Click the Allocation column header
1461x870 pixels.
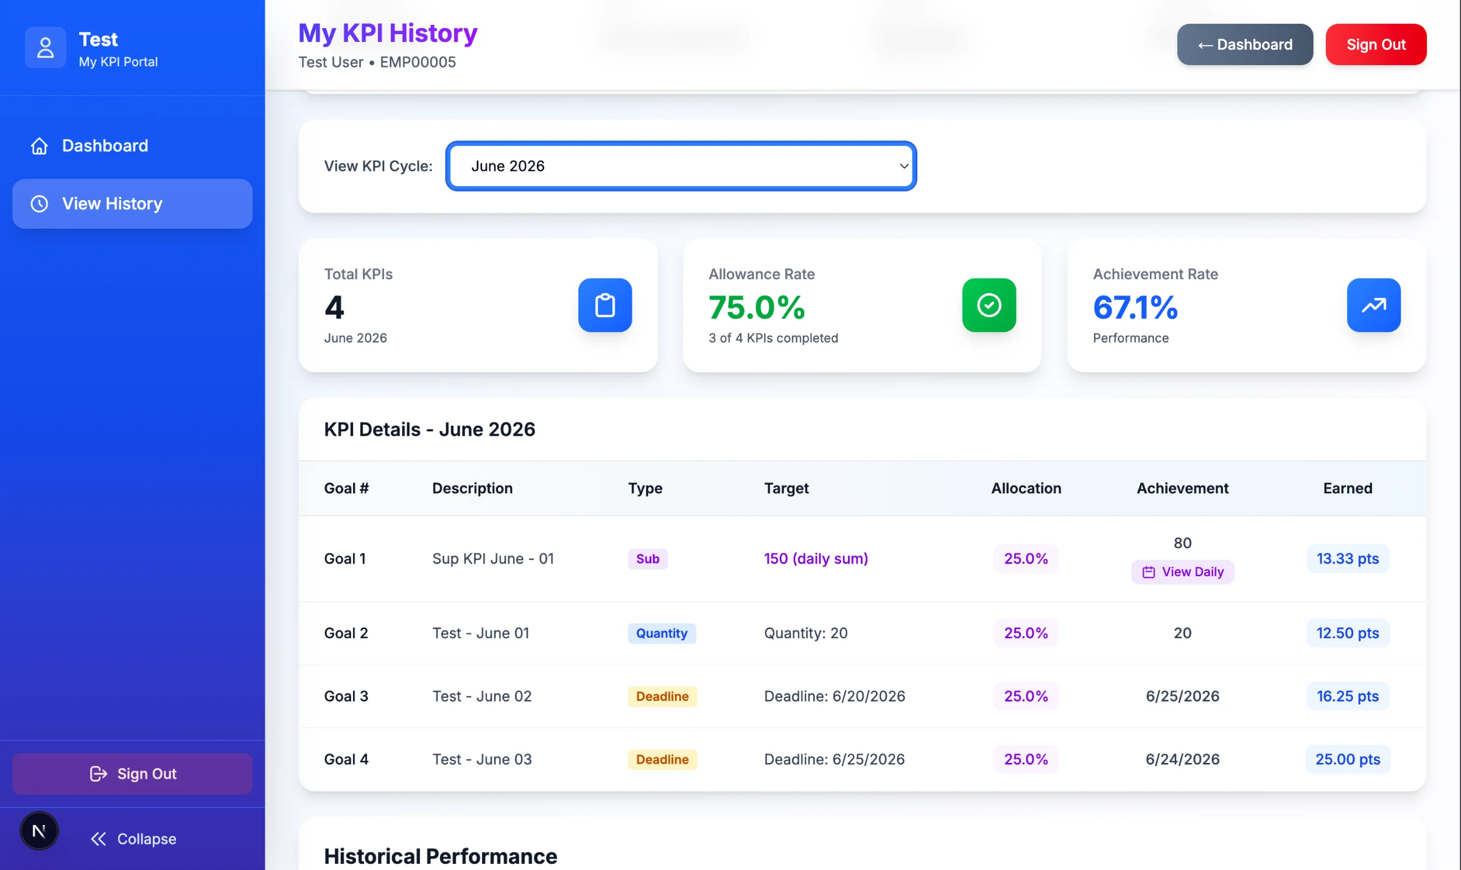click(x=1026, y=489)
